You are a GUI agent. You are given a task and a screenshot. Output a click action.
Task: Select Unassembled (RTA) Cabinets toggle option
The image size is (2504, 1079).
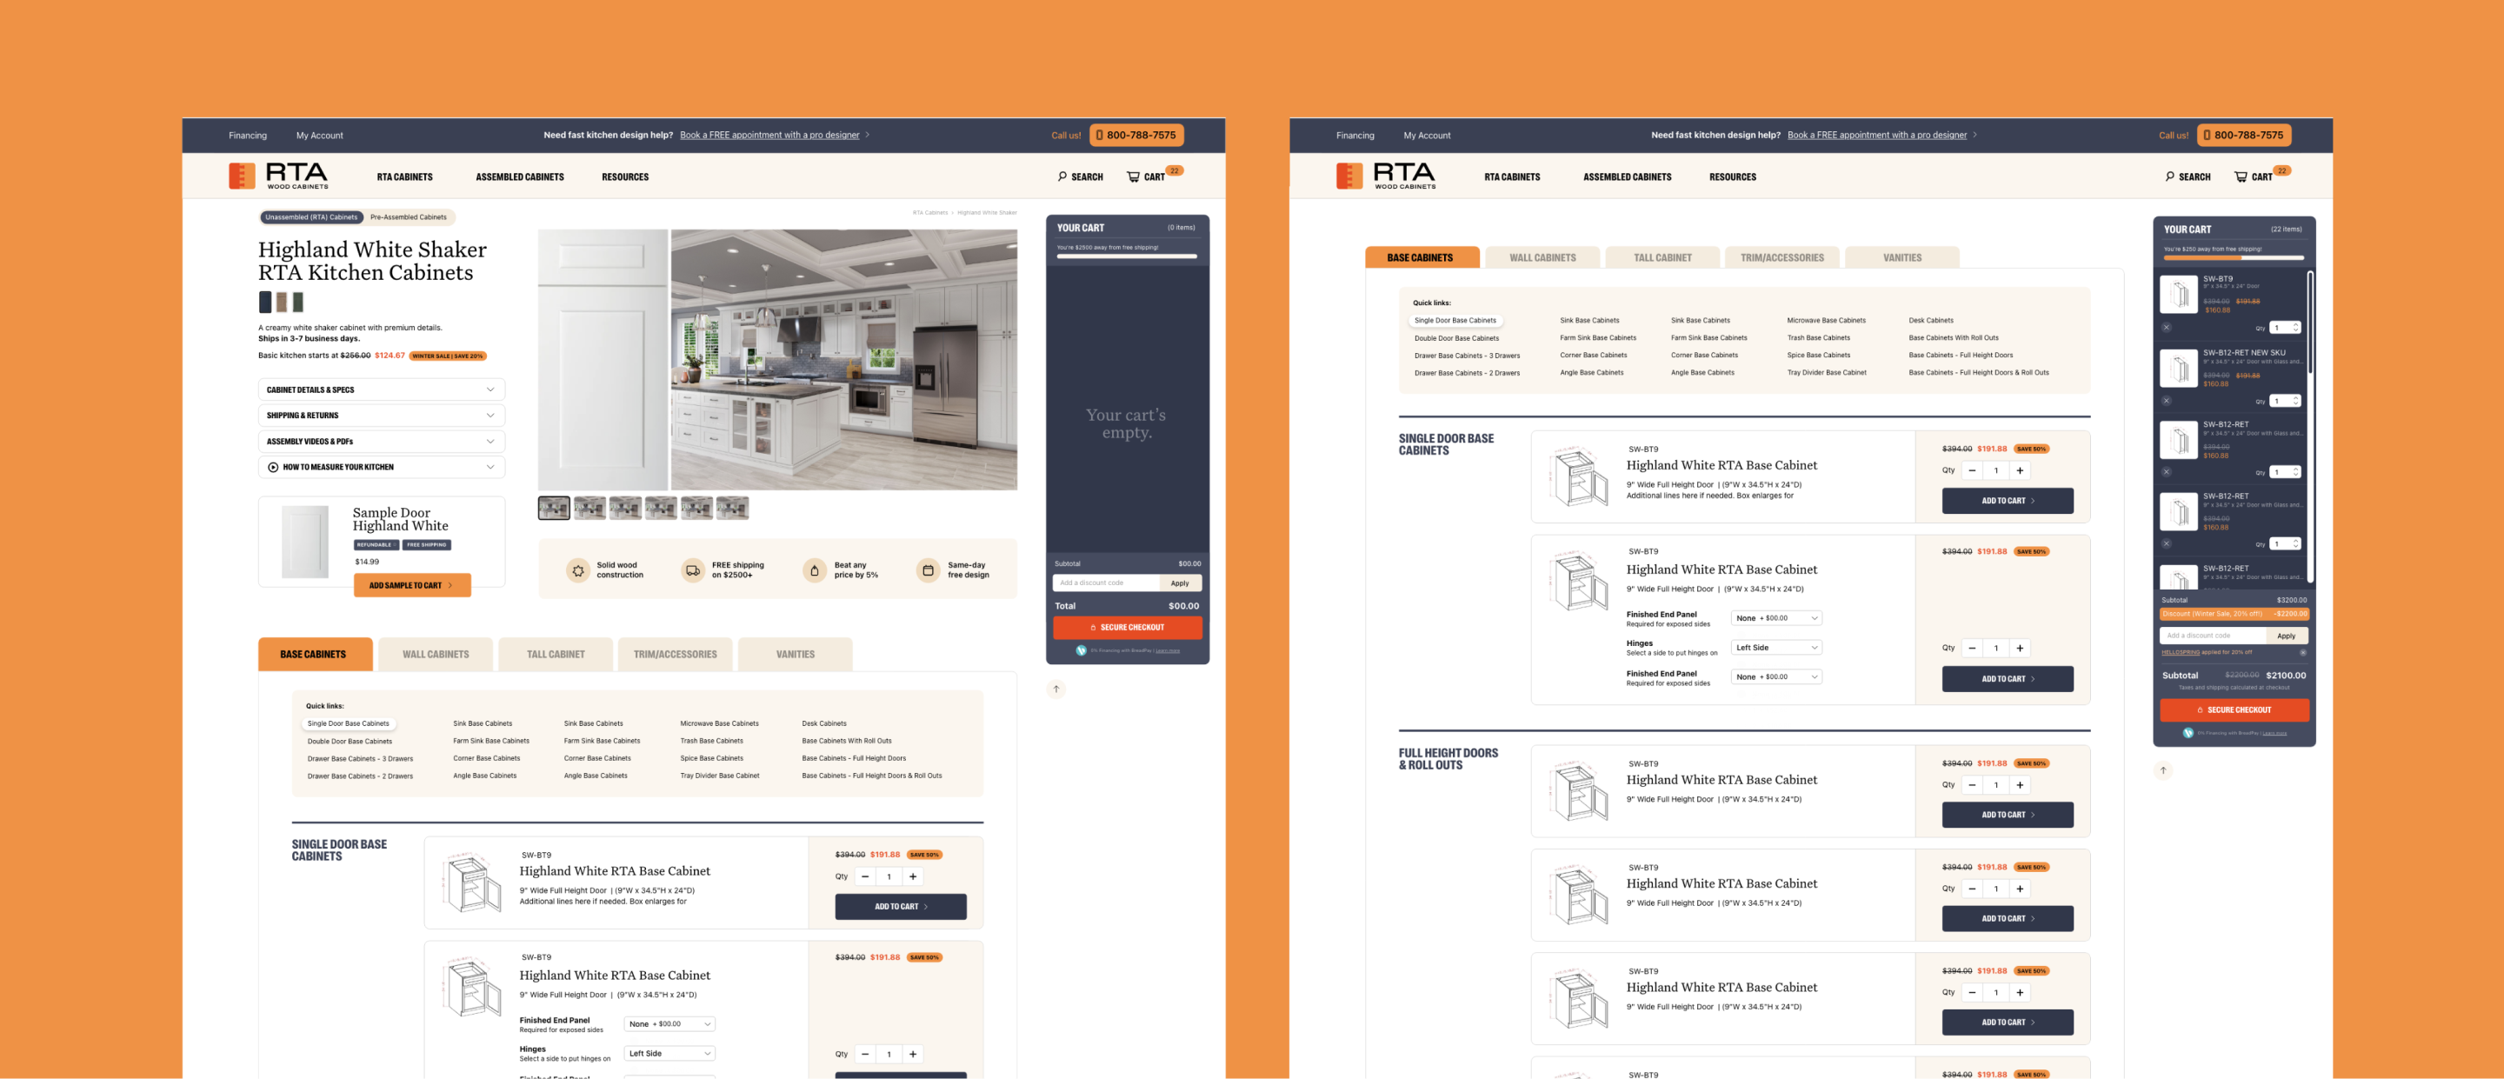click(311, 217)
